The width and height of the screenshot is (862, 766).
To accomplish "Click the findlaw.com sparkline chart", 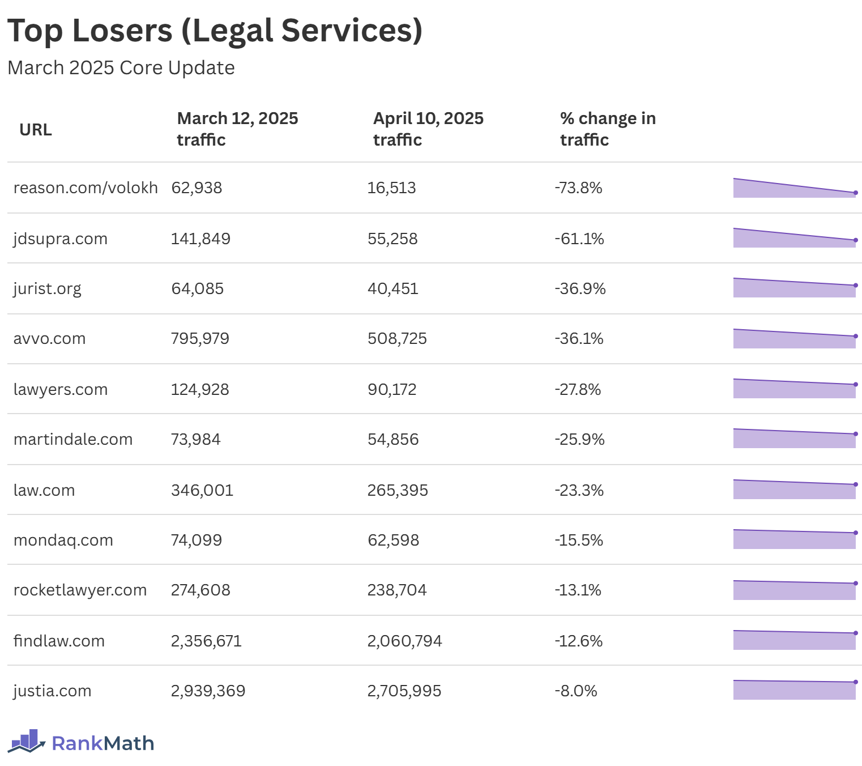I will point(795,640).
